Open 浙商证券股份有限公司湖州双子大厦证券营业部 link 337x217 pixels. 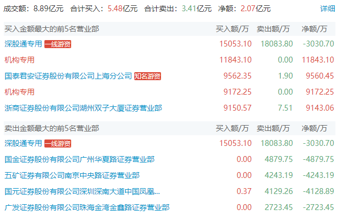coord(83,108)
